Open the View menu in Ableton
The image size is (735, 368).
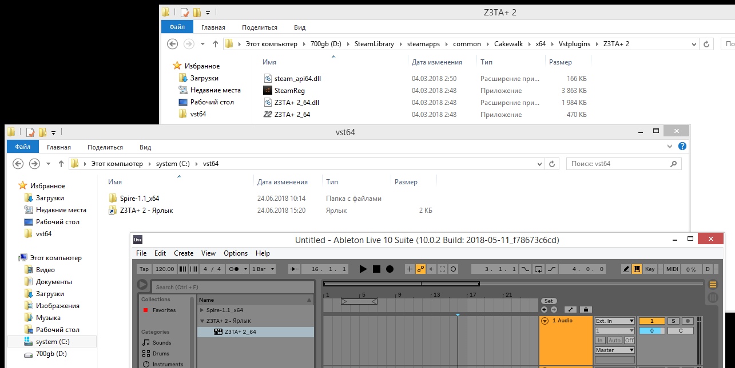point(208,253)
